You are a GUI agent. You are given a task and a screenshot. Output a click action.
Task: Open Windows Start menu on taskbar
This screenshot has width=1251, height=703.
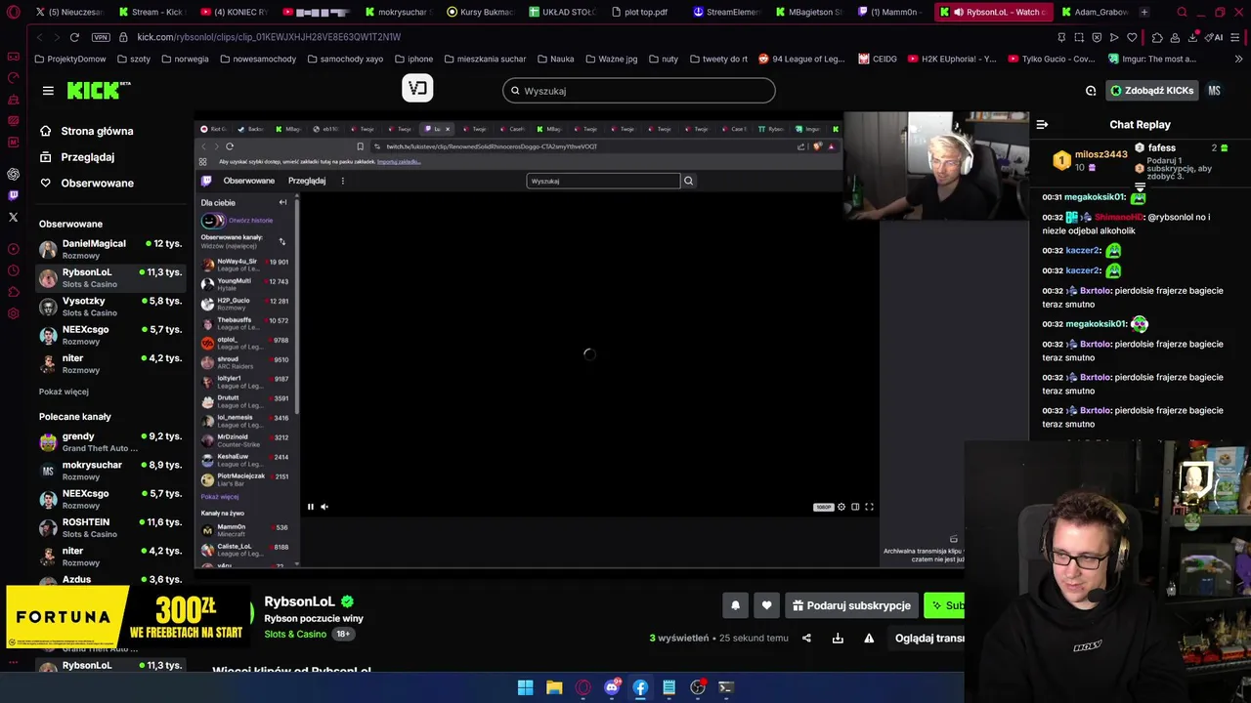525,687
